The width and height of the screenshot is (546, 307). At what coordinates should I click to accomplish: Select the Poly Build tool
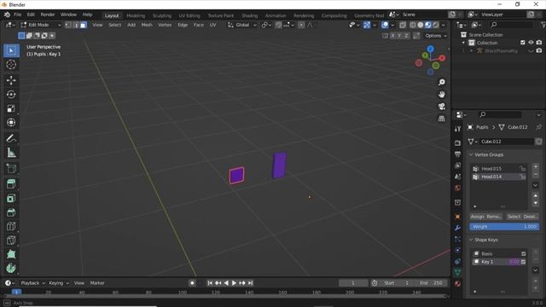coord(11,254)
